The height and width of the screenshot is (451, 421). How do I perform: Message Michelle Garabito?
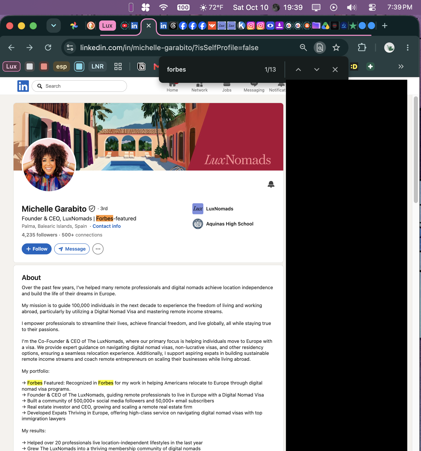coord(72,249)
